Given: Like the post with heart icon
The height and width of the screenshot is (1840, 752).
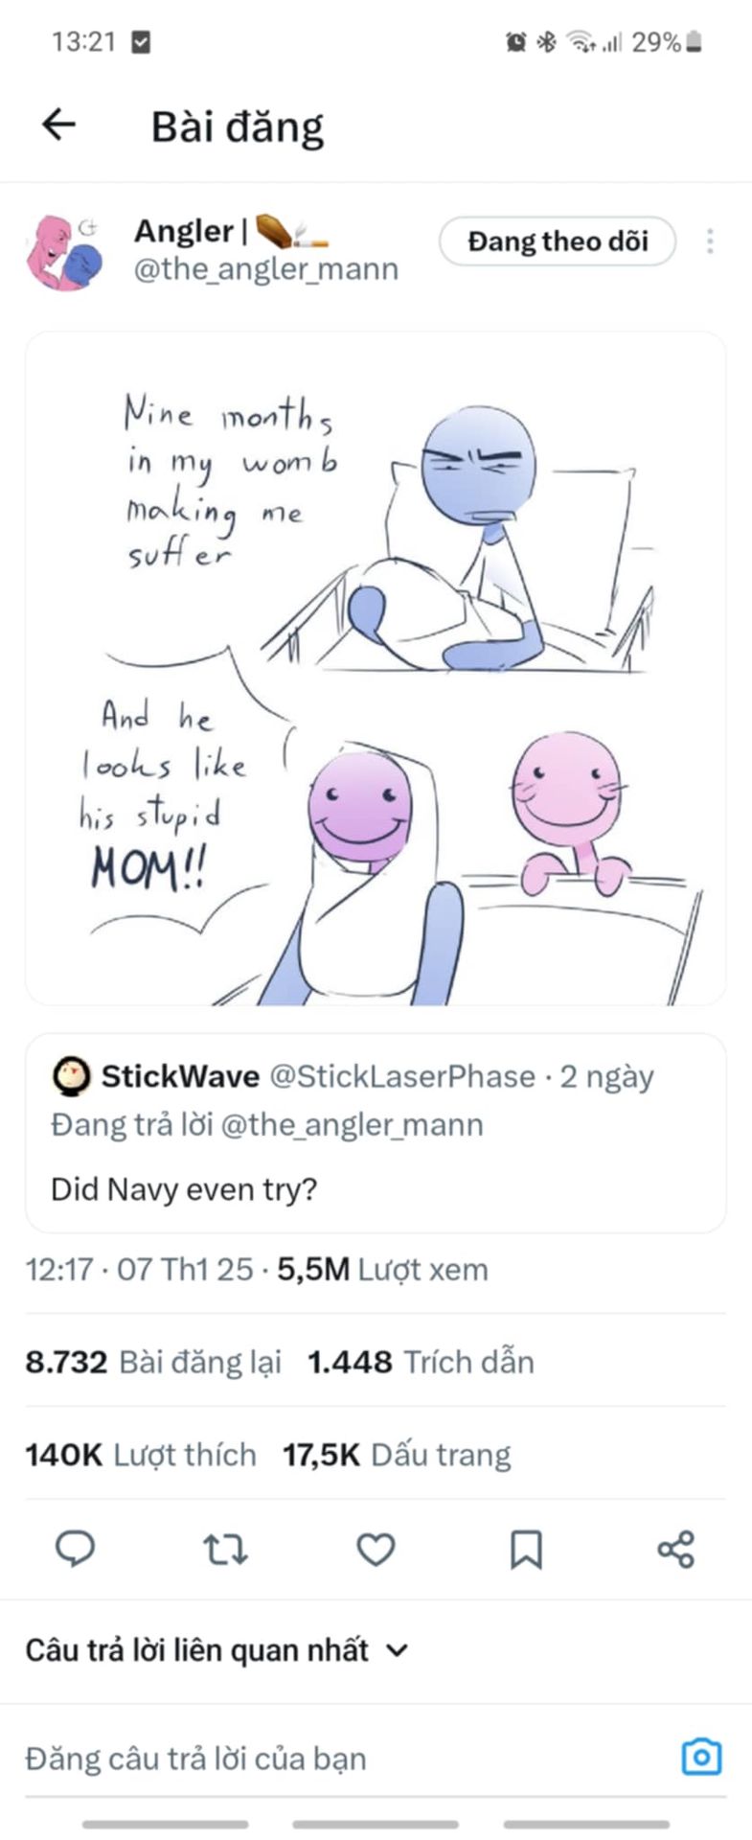Looking at the screenshot, I should point(376,1549).
